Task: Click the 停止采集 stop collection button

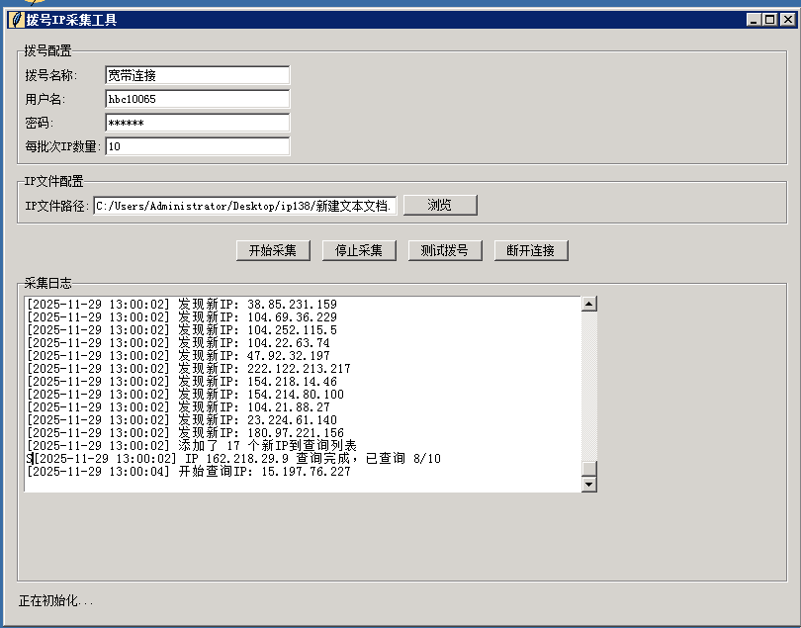Action: click(x=358, y=250)
